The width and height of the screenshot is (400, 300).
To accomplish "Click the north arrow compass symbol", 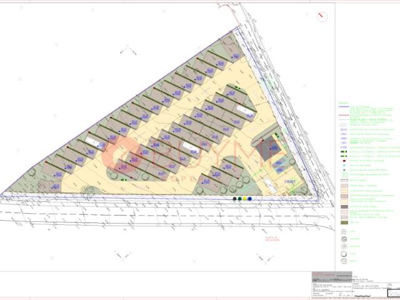I will (x=322, y=17).
